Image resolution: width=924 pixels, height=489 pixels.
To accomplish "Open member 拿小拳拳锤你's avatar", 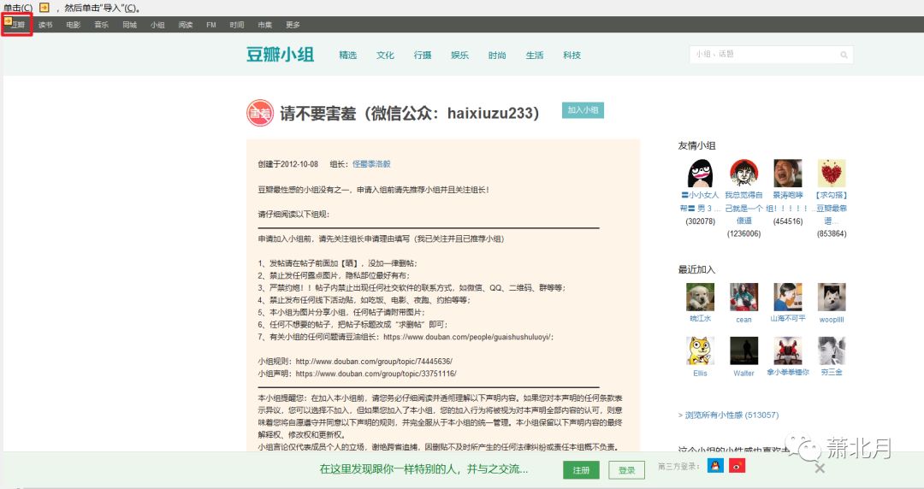I will (788, 351).
